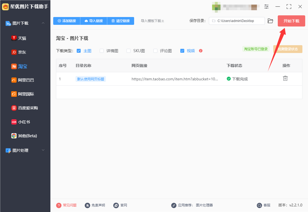Screen dimensions: 308x212
Task: Click the 客服 support icon in footer
Action: (260, 205)
